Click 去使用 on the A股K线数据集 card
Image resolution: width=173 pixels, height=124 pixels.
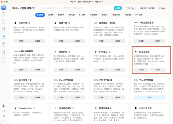point(38,70)
